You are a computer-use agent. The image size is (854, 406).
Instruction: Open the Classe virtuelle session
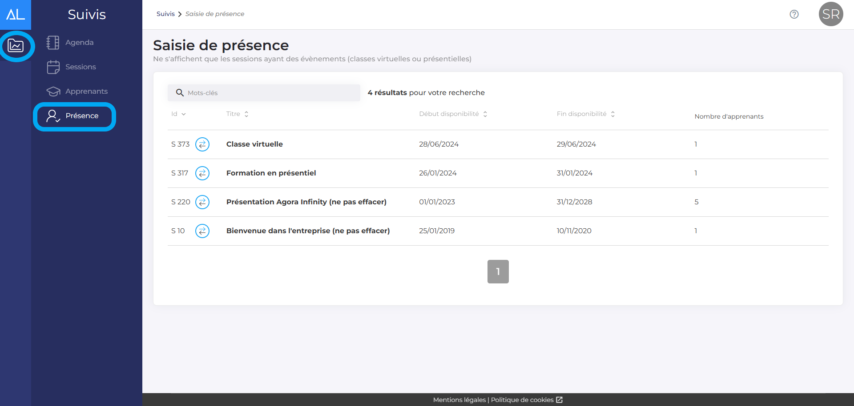(254, 144)
